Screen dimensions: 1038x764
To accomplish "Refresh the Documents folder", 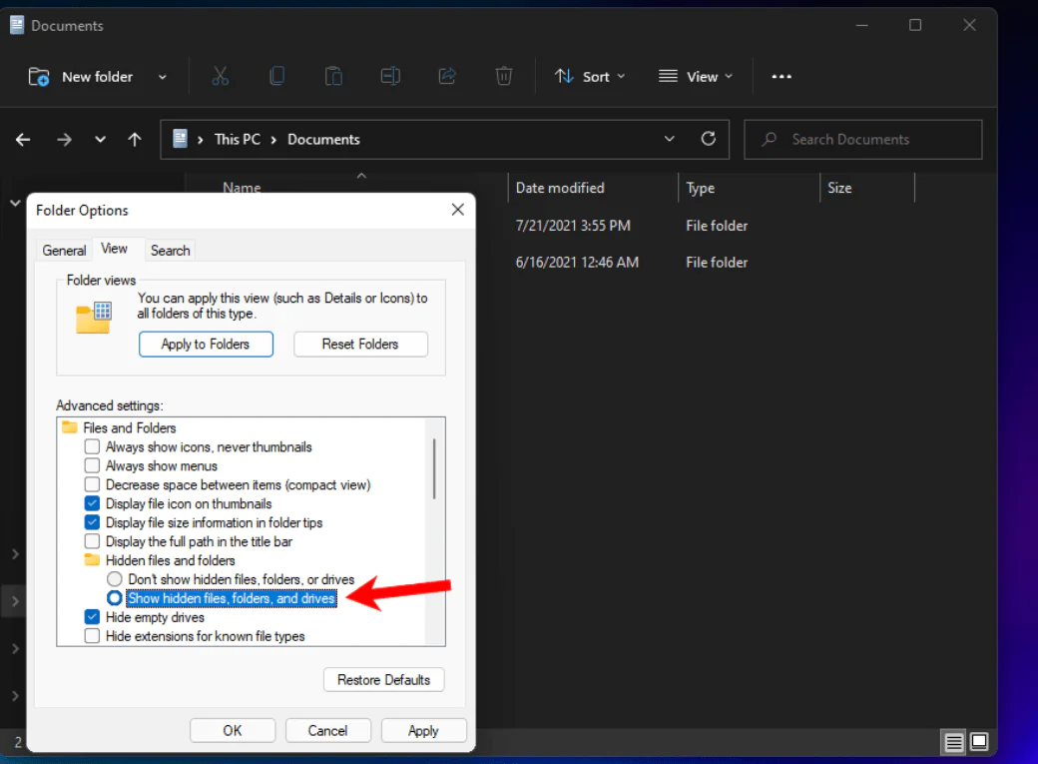I will pyautogui.click(x=709, y=139).
